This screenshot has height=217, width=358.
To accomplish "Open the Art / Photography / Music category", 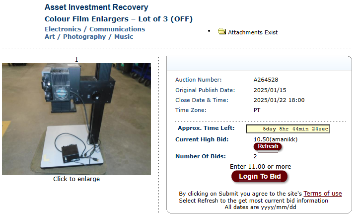I will click(x=89, y=37).
